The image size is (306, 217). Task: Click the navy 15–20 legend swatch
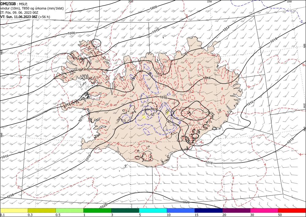209,210
